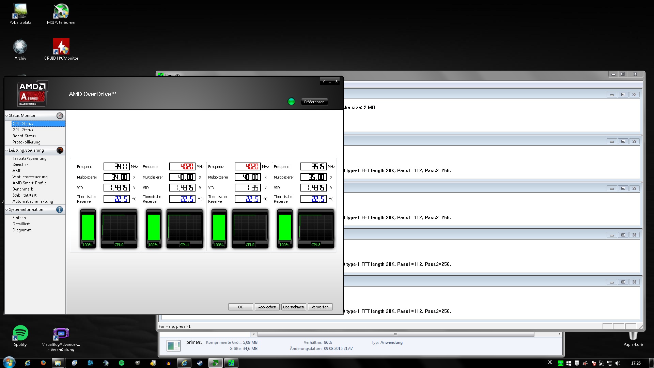654x368 pixels.
Task: Click the Präferenzen button
Action: tap(314, 102)
